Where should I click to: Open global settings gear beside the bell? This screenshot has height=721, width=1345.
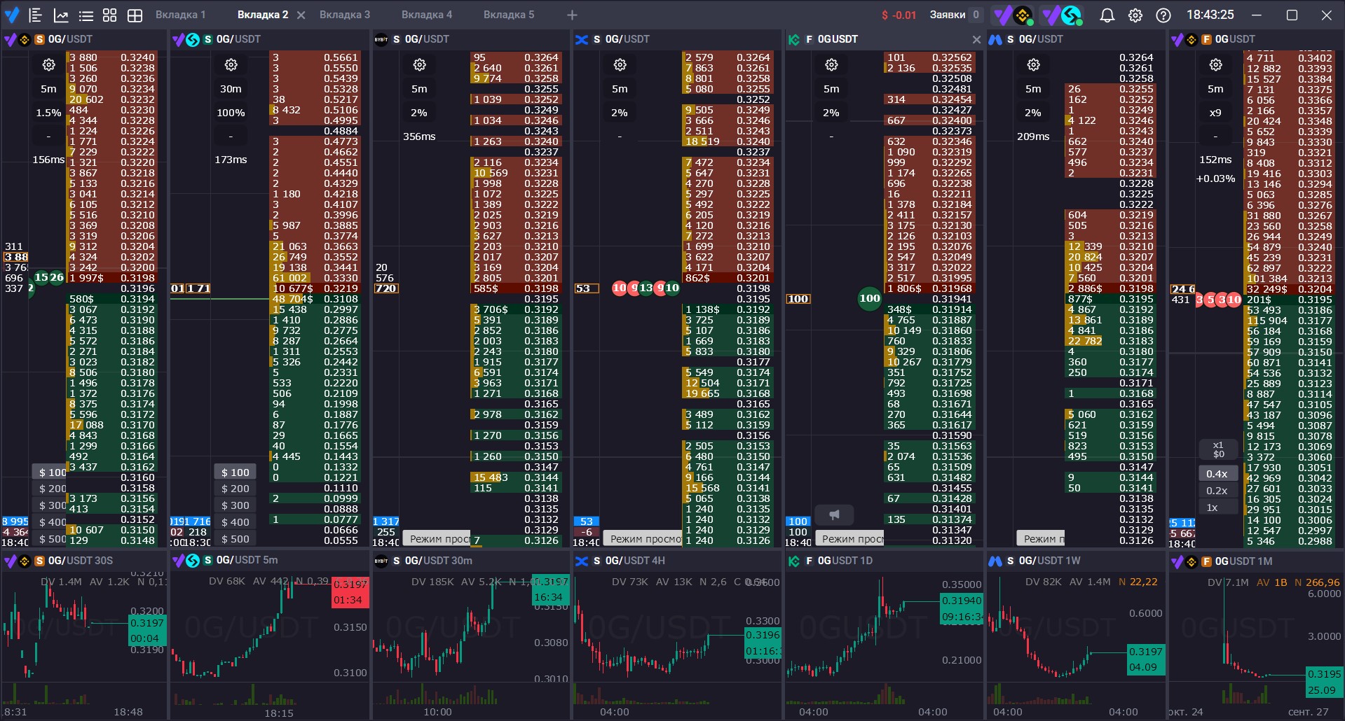(1135, 15)
